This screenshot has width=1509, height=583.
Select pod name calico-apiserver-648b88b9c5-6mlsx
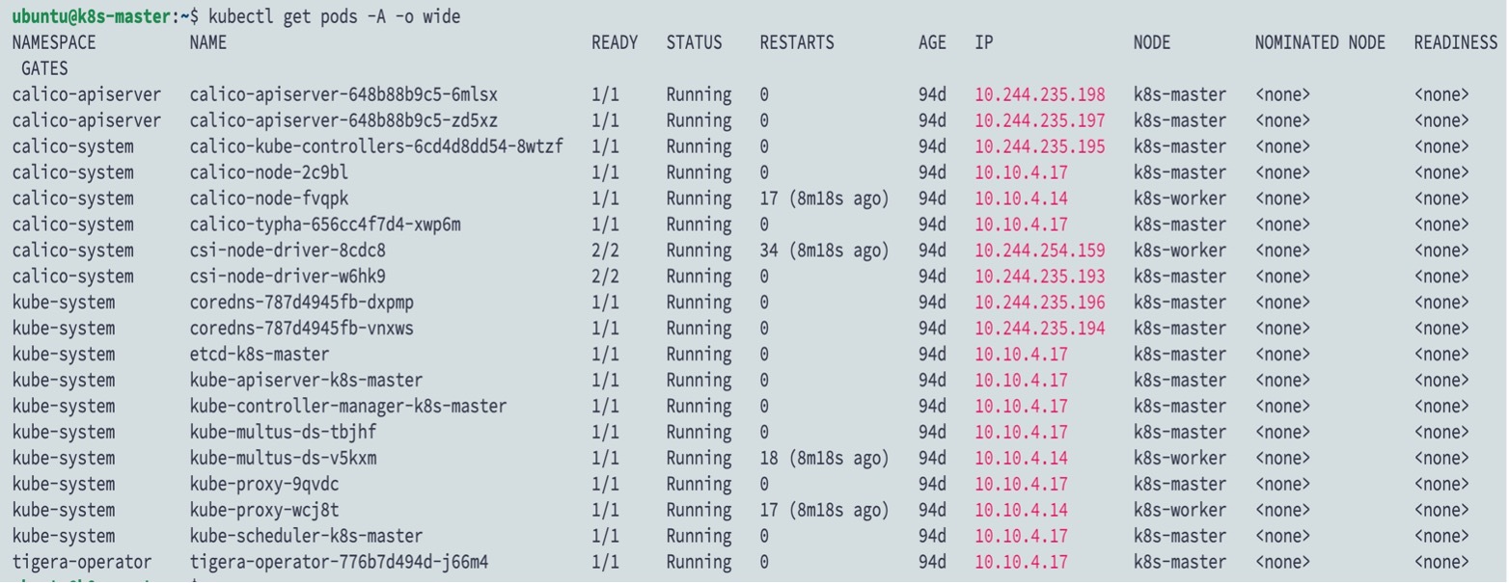[x=343, y=94]
